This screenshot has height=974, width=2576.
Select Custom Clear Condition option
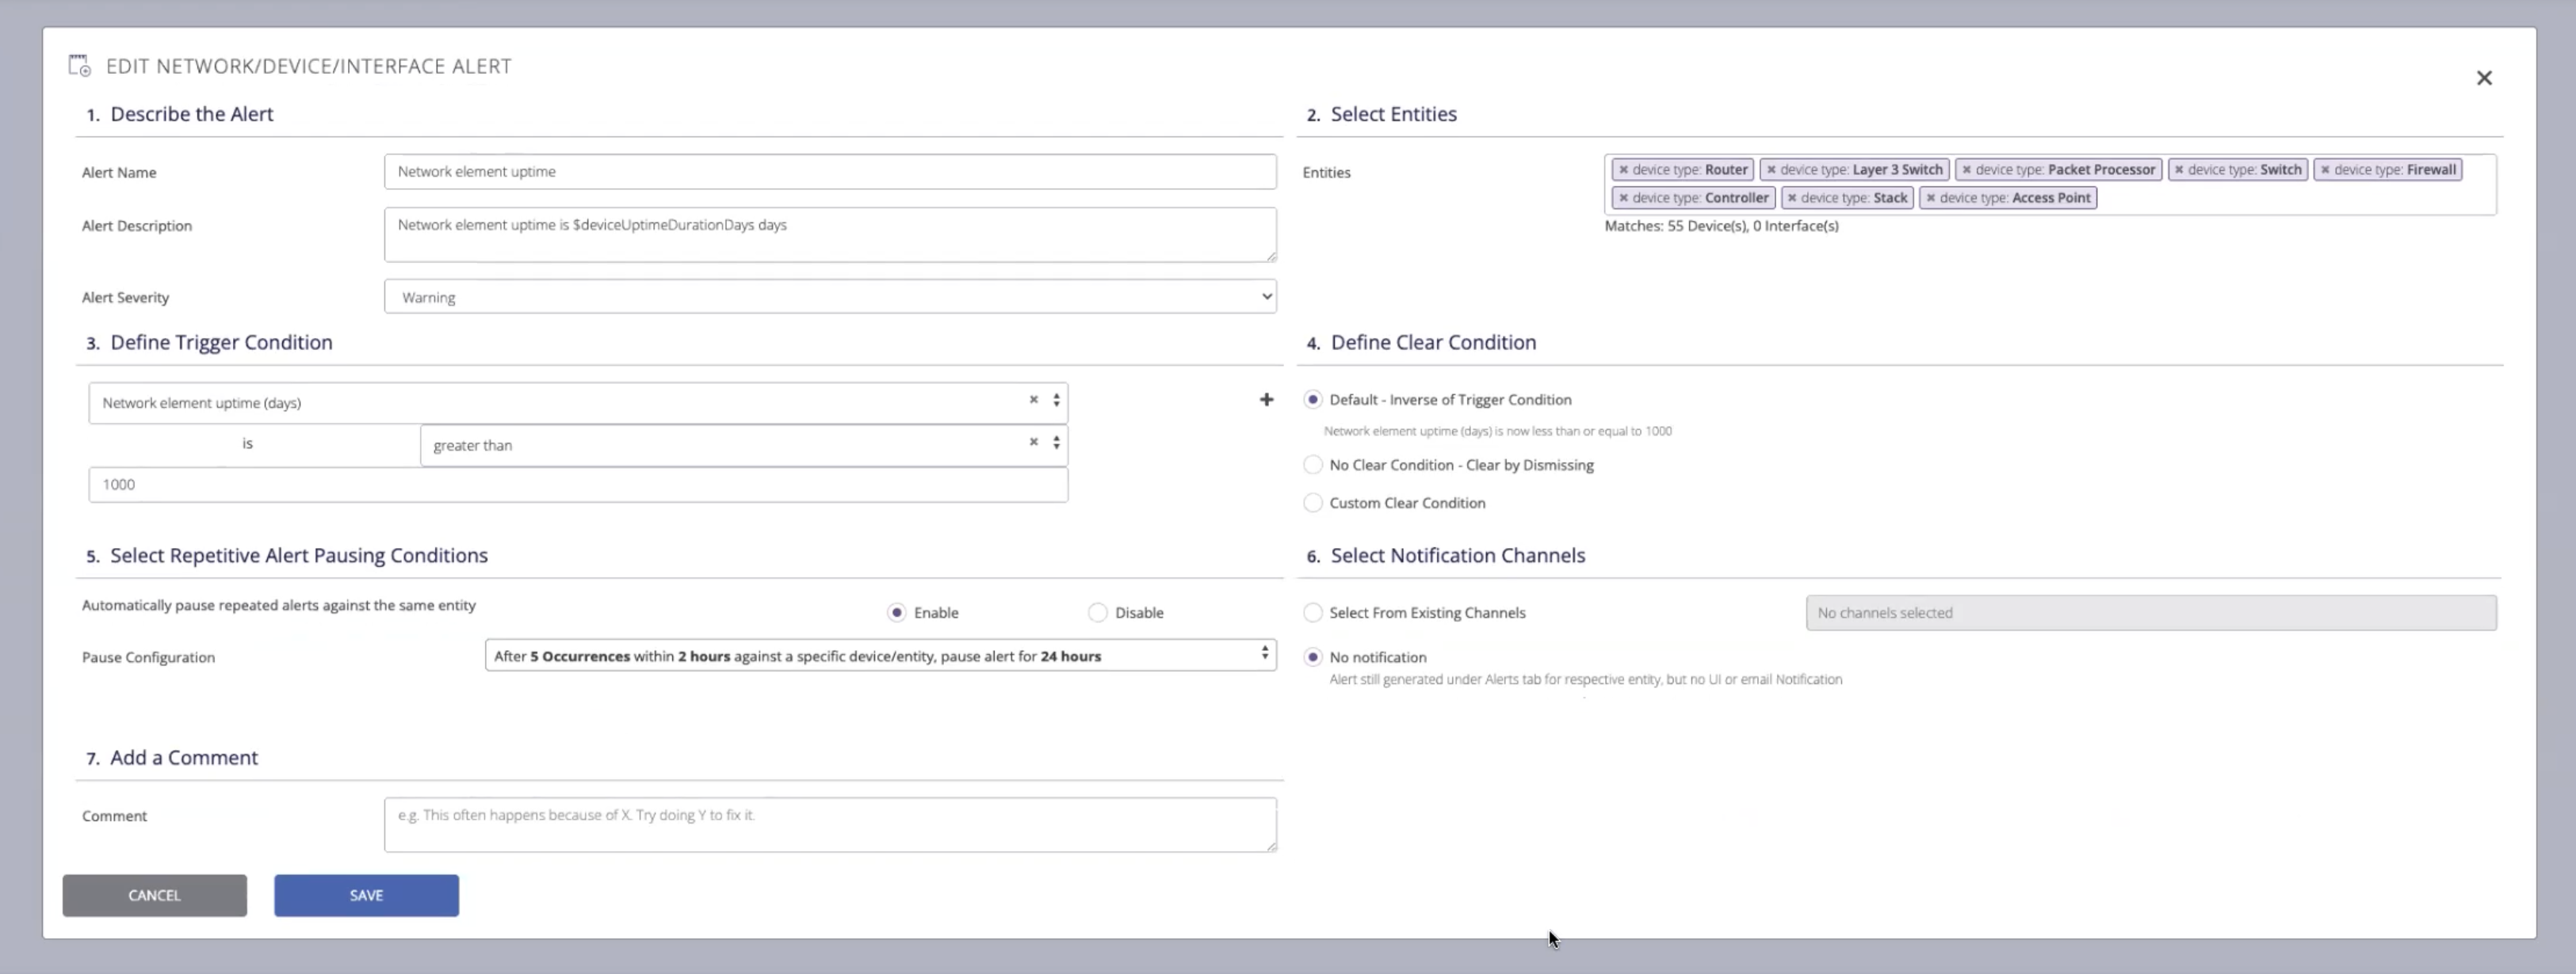[1313, 503]
